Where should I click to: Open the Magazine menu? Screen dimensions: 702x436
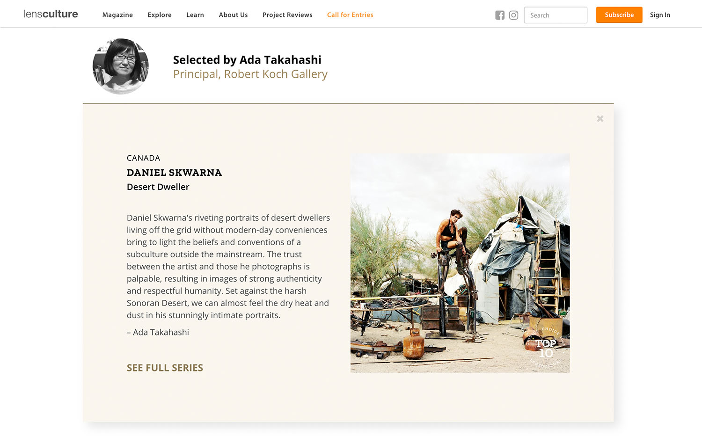tap(117, 15)
